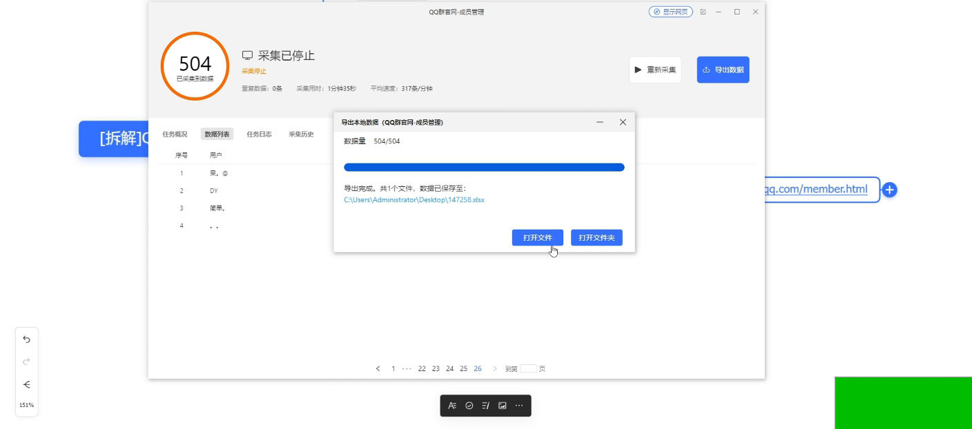The height and width of the screenshot is (429, 972).
Task: Click the undo arrow in the mind map sidebar
Action: [27, 339]
